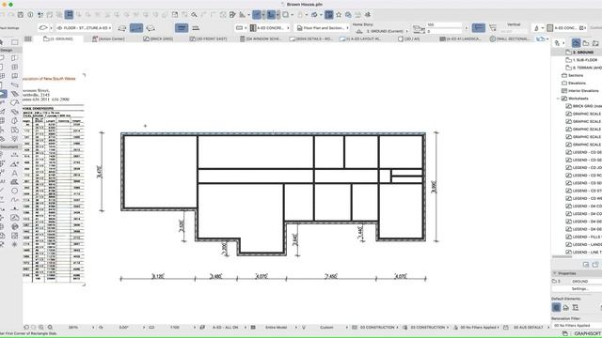Select the Marquee tool in toolbox

pos(15,42)
